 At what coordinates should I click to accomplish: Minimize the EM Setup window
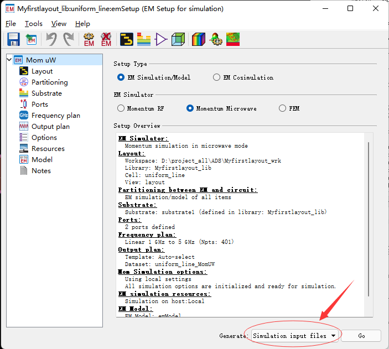[x=325, y=8]
